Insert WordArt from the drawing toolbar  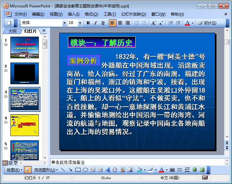coord(108,170)
